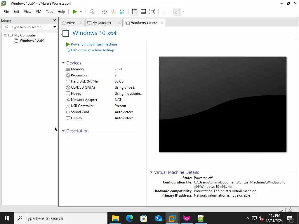Image resolution: width=299 pixels, height=224 pixels.
Task: Click the Processors device entry
Action: tap(79, 75)
